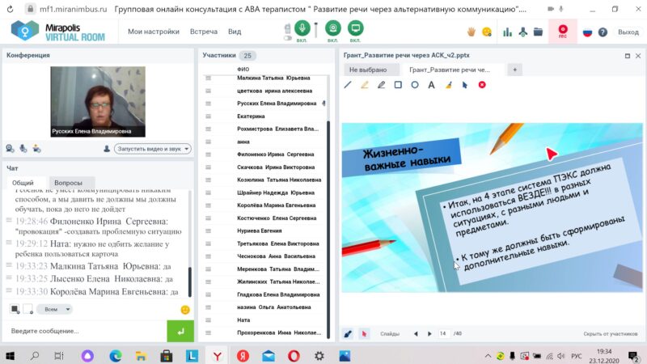Go to the next slide

(429, 333)
